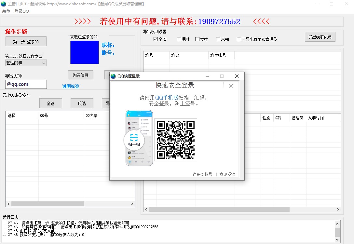Viewport: 354px width, 244px height.
Task: Click left arrow of right table scrollbar
Action: pyautogui.click(x=146, y=210)
